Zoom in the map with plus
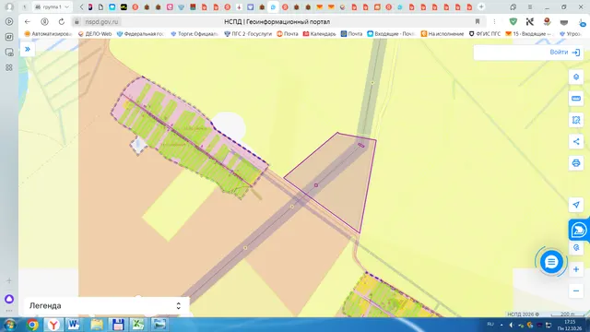Viewport: 590px width, 332px height. pyautogui.click(x=575, y=269)
